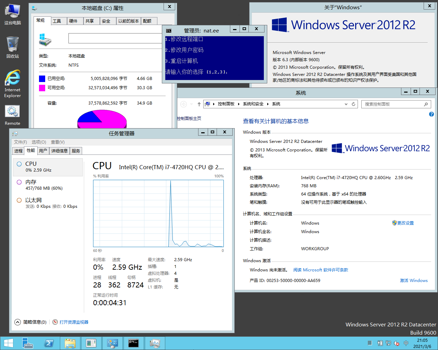
Task: Expand the root breadcrumb arrow beside the computer icon
Action: click(x=214, y=104)
